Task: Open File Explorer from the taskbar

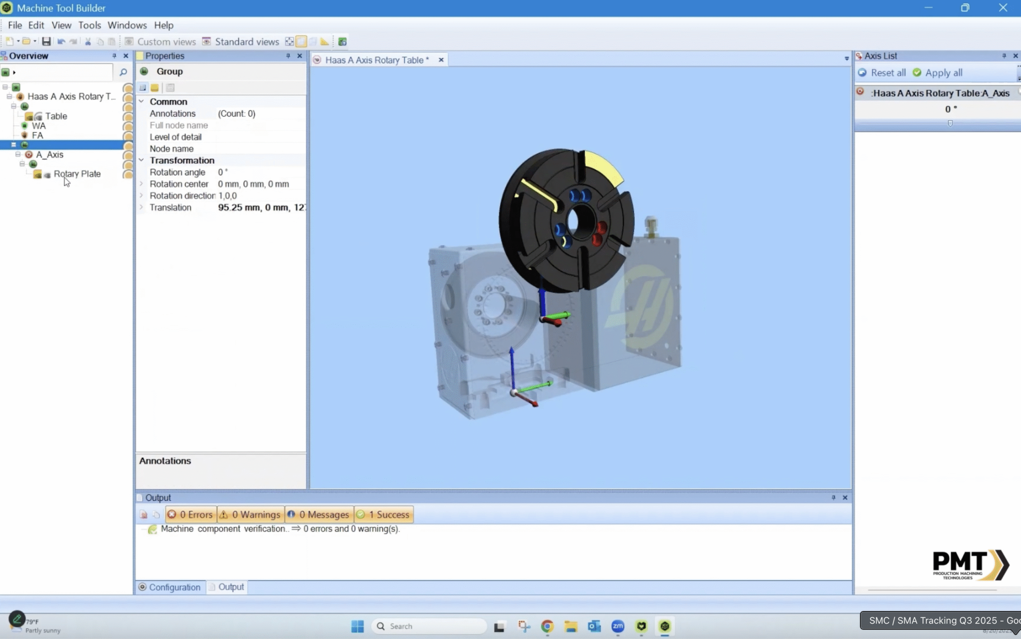Action: [571, 626]
